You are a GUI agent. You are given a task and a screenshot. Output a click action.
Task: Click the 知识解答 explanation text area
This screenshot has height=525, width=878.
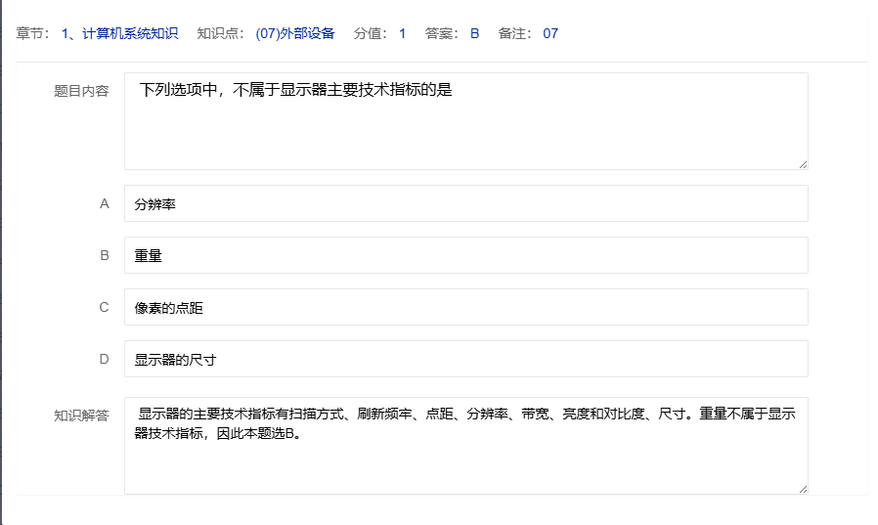pos(465,445)
